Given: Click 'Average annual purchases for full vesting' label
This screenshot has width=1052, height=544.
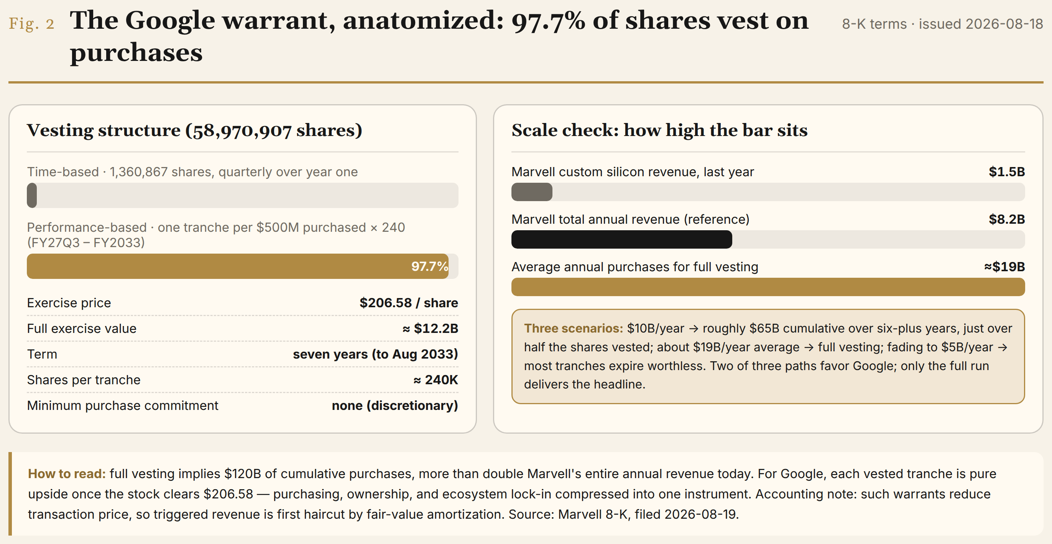Looking at the screenshot, I should [634, 267].
